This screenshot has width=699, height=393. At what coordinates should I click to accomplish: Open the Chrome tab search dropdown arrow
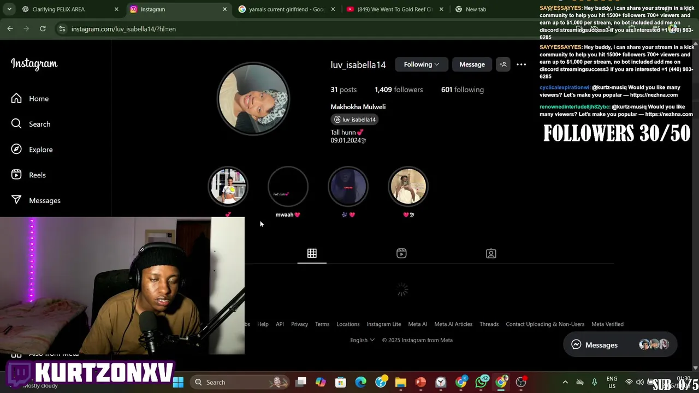point(9,9)
